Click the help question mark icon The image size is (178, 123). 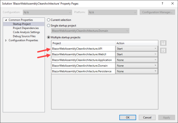pyautogui.click(x=162, y=4)
